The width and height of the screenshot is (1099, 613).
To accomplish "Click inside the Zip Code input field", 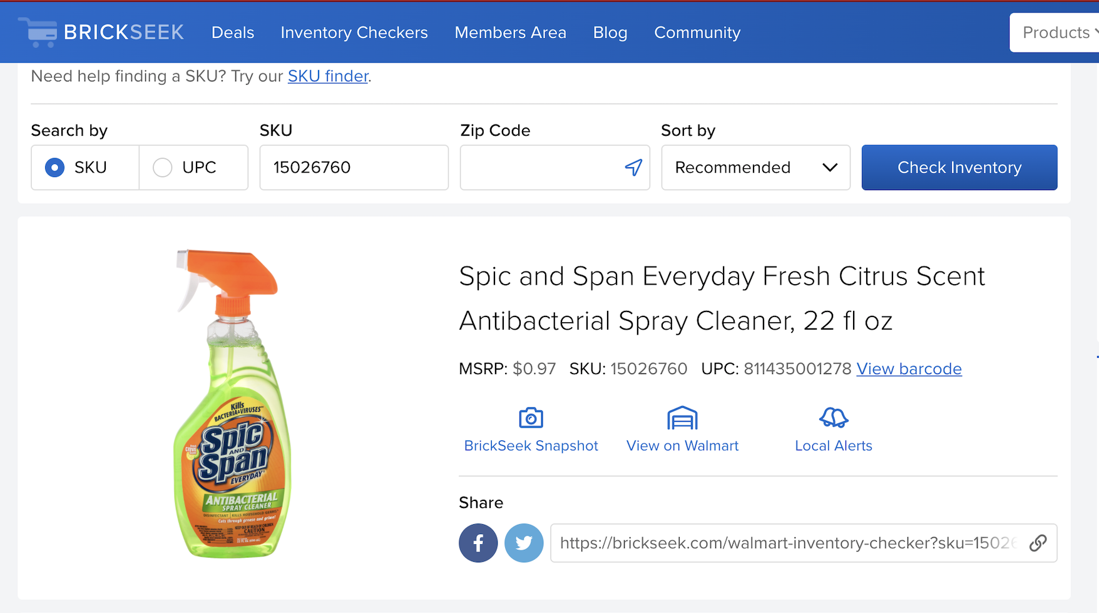I will [x=544, y=168].
